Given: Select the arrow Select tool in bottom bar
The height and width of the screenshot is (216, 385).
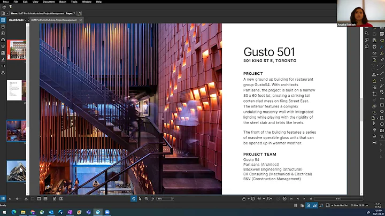Looking at the screenshot, I should pyautogui.click(x=140, y=198).
